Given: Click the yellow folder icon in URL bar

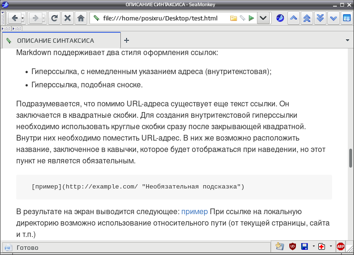Looking at the screenshot, I should click(x=234, y=18).
